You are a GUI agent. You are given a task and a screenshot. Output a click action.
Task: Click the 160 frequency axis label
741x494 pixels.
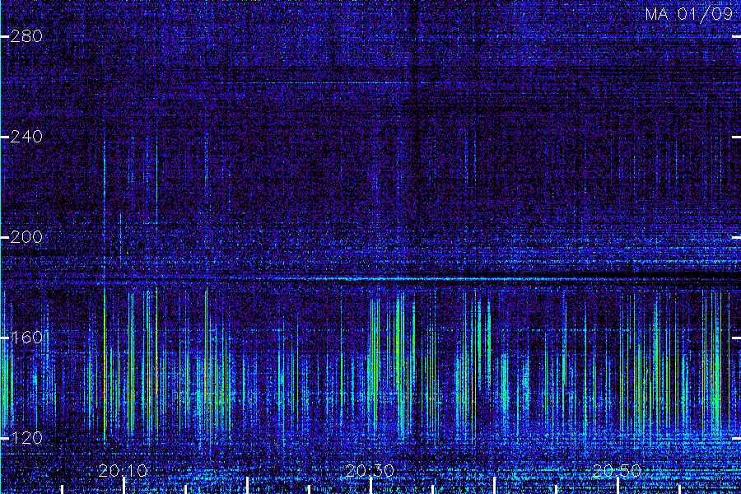coord(26,338)
